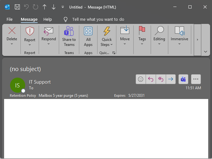
Task: Forward message with the blue arrow icon
Action: (171, 79)
